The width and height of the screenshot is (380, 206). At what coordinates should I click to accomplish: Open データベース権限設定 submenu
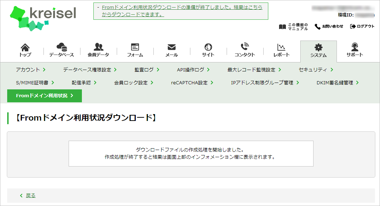tap(90, 70)
